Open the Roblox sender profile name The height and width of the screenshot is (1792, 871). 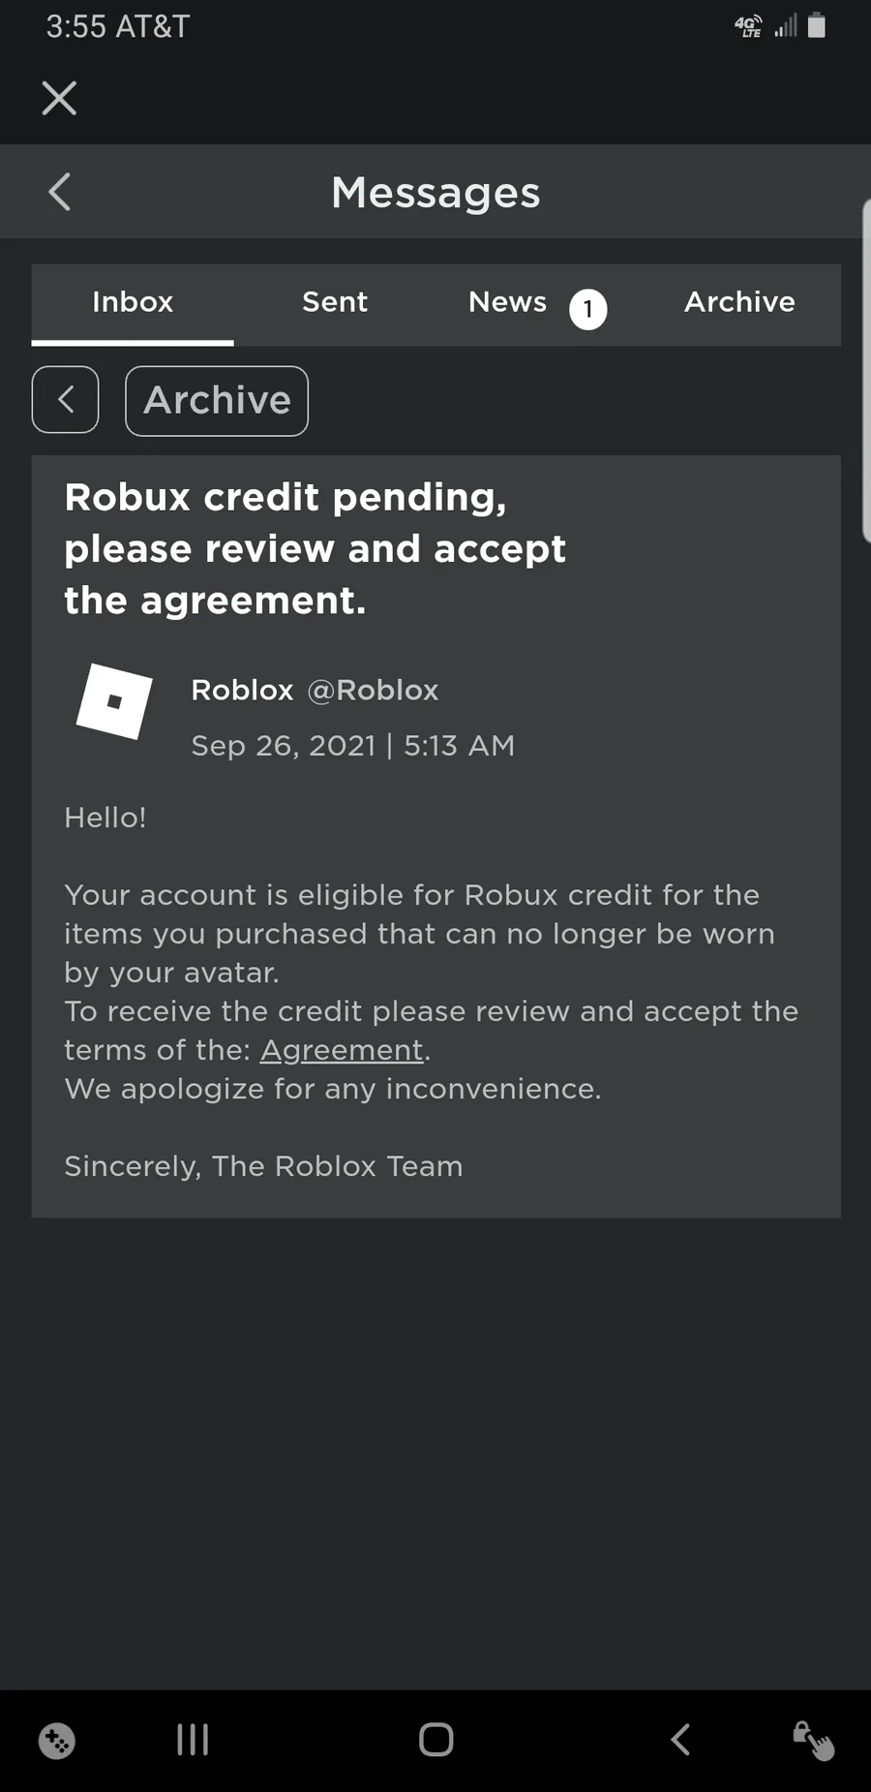point(242,690)
